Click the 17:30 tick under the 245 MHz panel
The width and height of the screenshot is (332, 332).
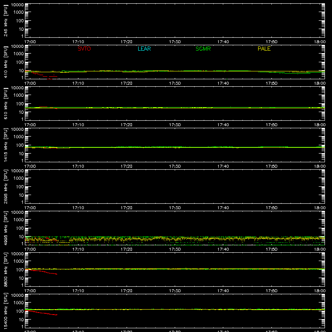[175, 42]
